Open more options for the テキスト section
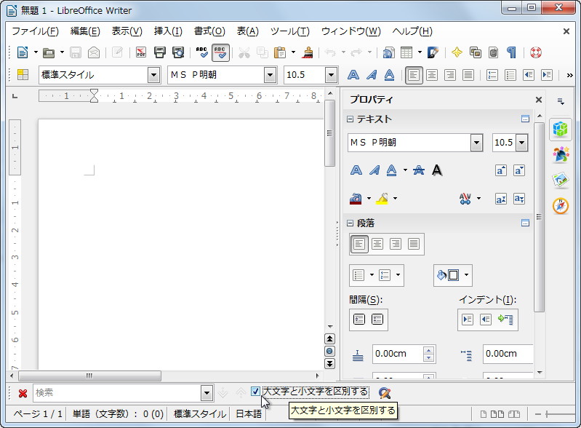Image resolution: width=581 pixels, height=428 pixels. click(525, 119)
